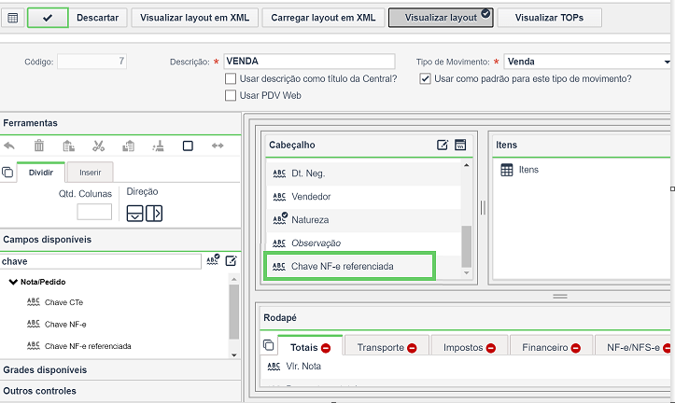Viewport: 675px width, 403px height.
Task: Click the trash delete icon in Ferramentas
Action: pos(39,146)
